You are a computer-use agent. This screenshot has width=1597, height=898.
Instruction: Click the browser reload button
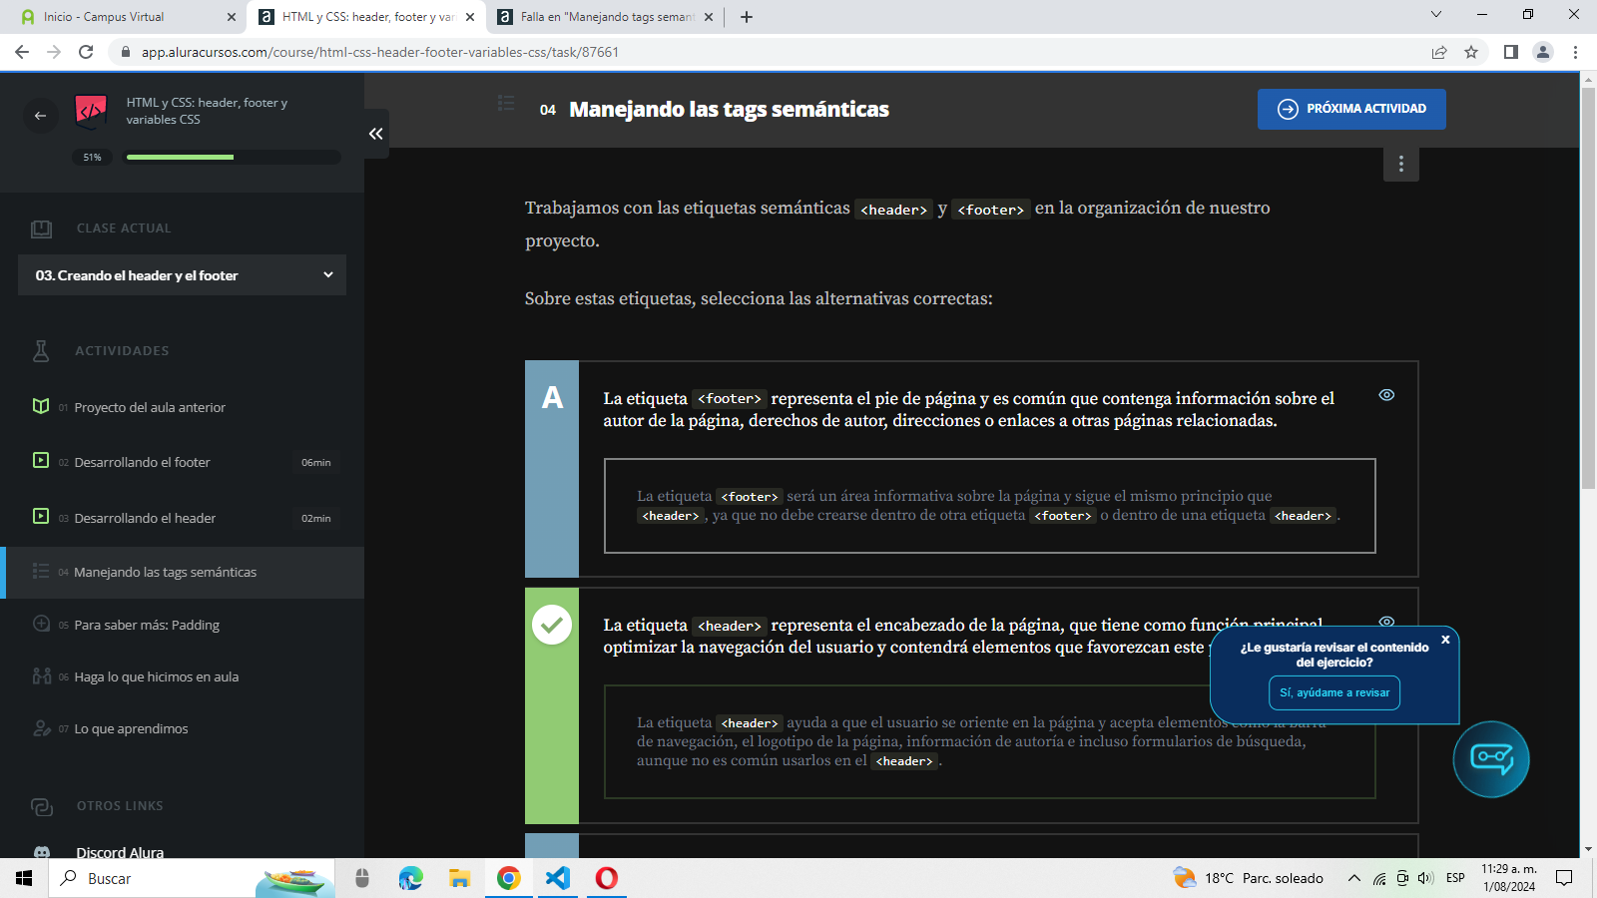pos(86,52)
